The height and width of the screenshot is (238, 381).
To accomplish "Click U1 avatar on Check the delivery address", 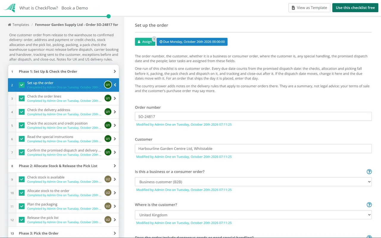I will click(x=108, y=112).
